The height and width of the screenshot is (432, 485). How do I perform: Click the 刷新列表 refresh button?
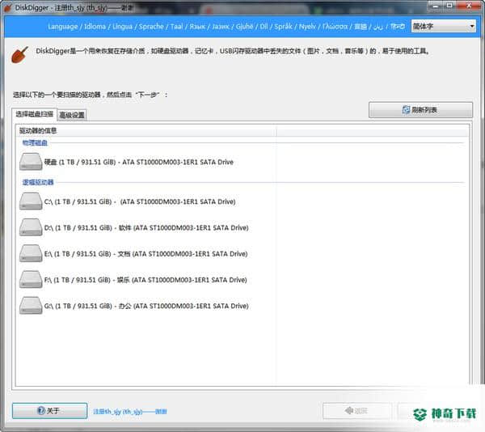tap(420, 110)
